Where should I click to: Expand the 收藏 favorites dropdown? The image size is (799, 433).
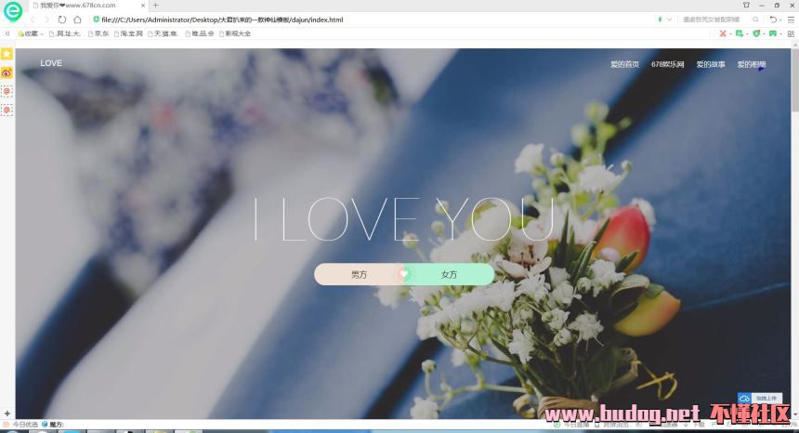(32, 33)
